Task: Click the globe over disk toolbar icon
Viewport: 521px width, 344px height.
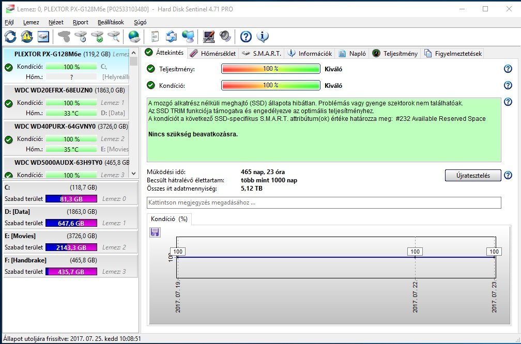Action: point(134,37)
